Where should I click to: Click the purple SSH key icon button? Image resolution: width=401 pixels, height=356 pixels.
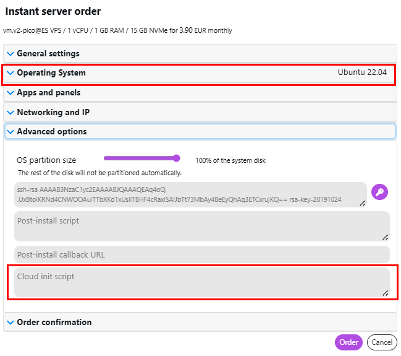[x=379, y=192]
